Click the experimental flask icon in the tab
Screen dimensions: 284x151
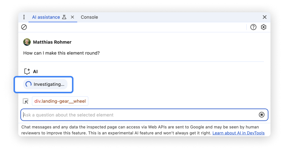pos(64,17)
